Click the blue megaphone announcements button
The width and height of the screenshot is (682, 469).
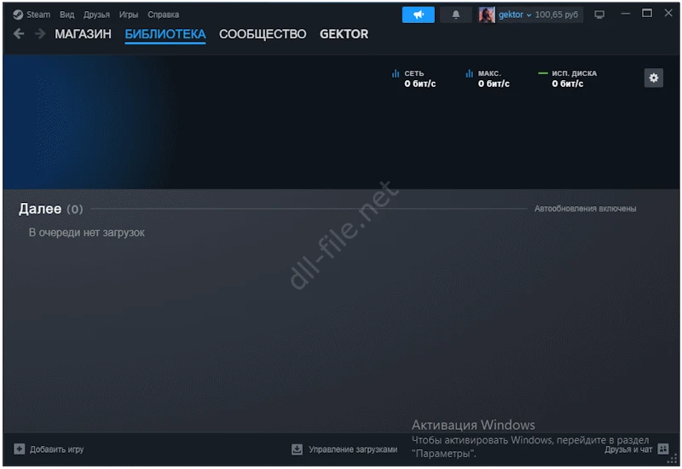pos(418,14)
